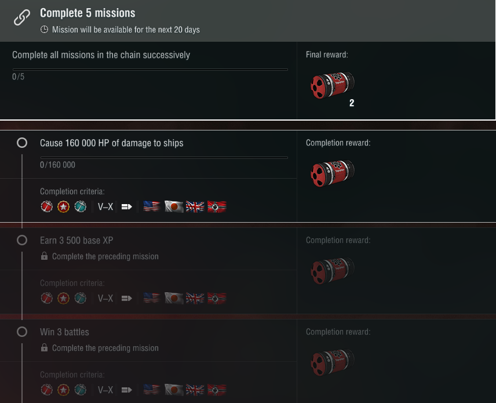This screenshot has width=496, height=403.
Task: Click the clock icon beside mission availability
Action: point(44,30)
